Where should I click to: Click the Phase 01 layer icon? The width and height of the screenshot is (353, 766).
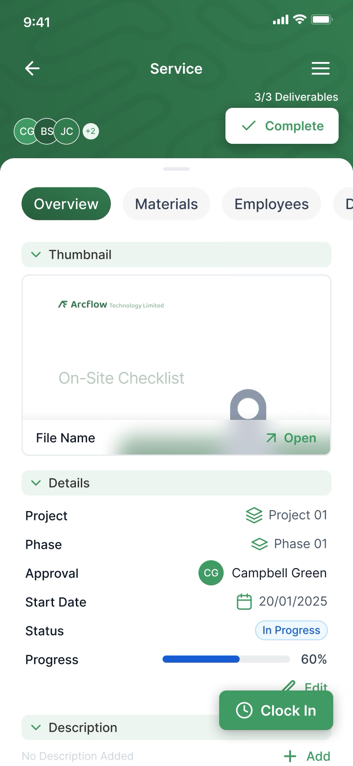tap(260, 544)
